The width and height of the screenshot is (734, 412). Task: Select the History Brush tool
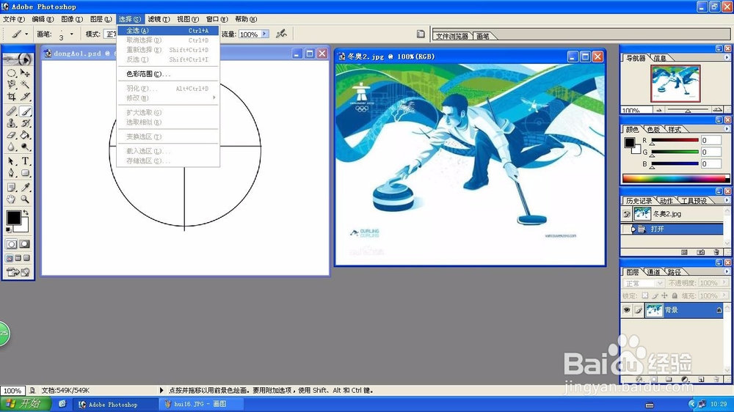[x=25, y=123]
